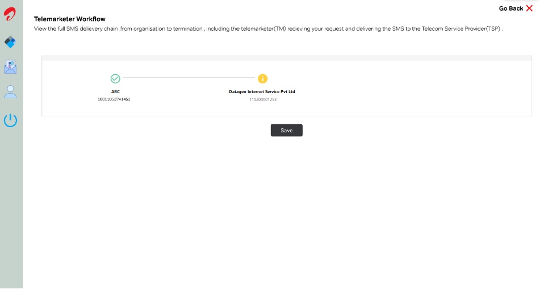Click the red X close icon
The height and width of the screenshot is (302, 544).
pos(529,8)
